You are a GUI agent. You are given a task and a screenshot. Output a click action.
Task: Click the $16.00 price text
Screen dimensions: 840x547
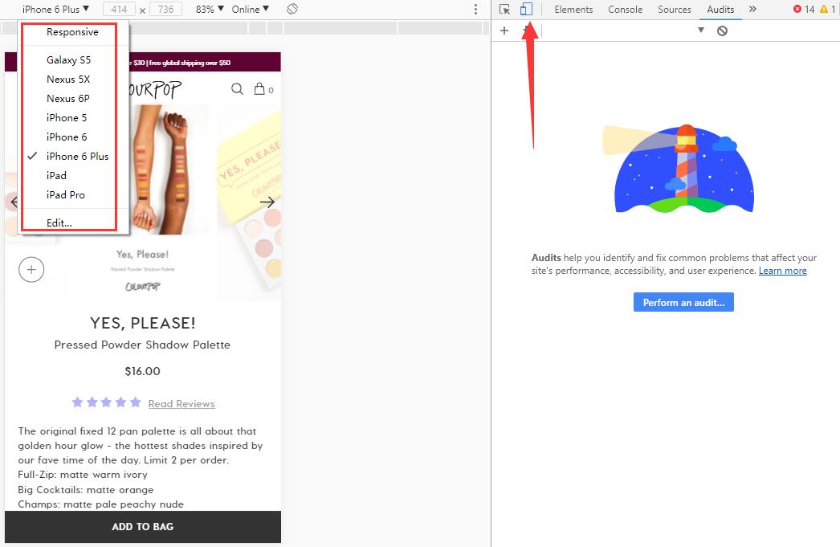pos(142,371)
